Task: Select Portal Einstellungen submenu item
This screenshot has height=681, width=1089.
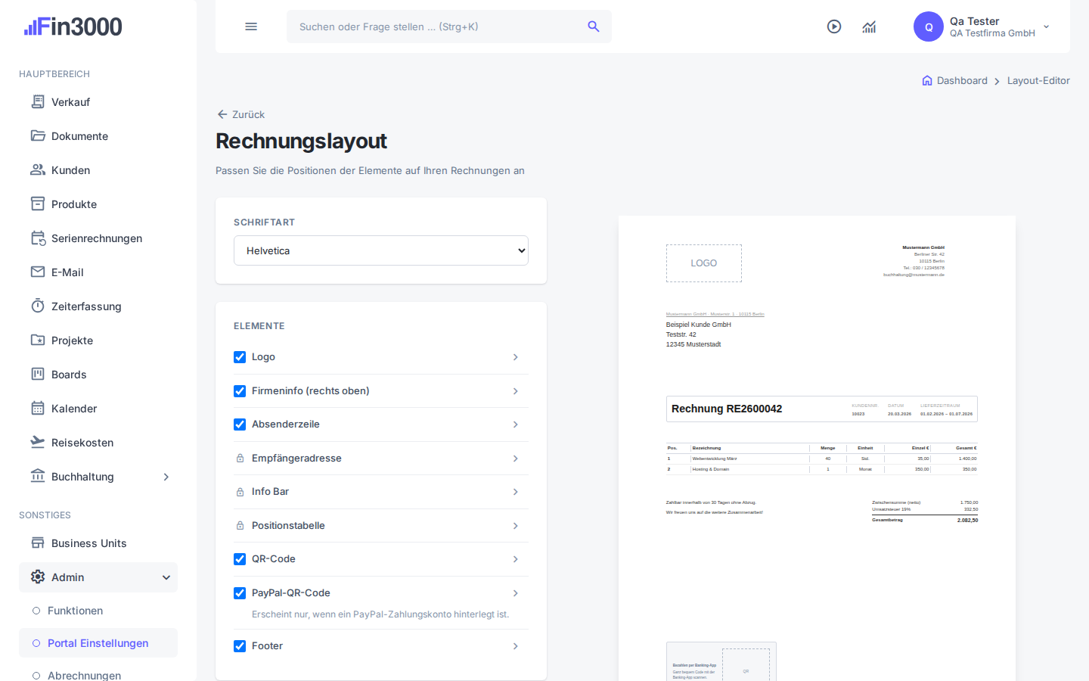Action: tap(98, 643)
